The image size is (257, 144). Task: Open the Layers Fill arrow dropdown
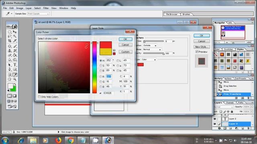251,111
